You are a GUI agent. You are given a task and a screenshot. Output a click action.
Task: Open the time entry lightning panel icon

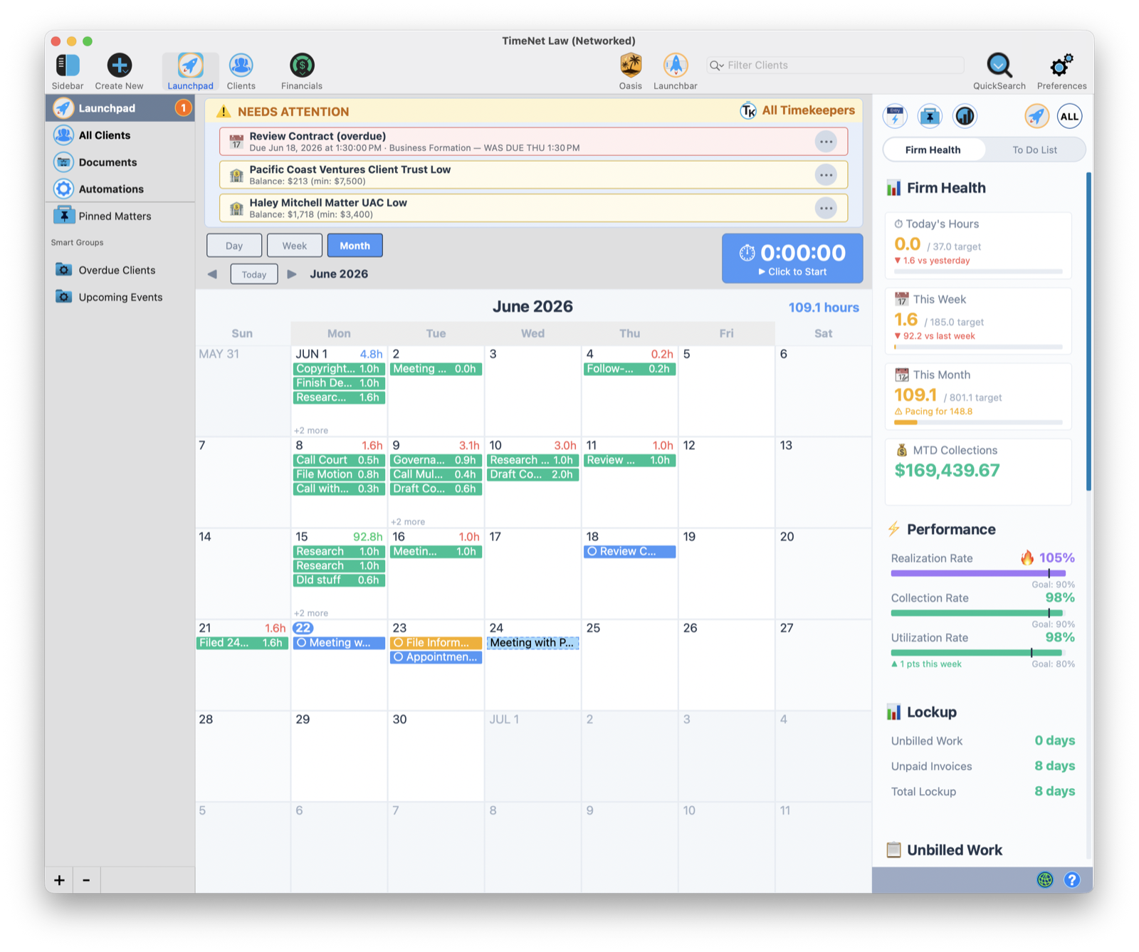click(895, 116)
